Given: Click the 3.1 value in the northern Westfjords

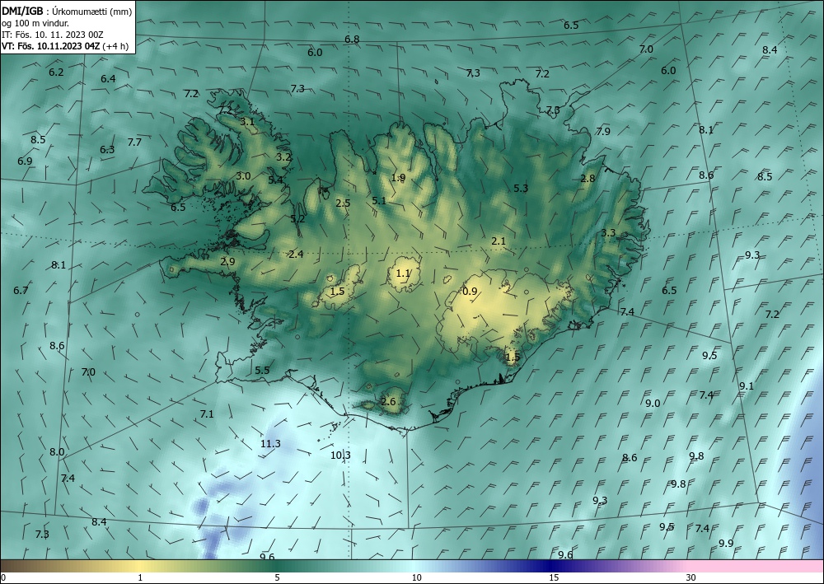Looking at the screenshot, I should pos(247,122).
